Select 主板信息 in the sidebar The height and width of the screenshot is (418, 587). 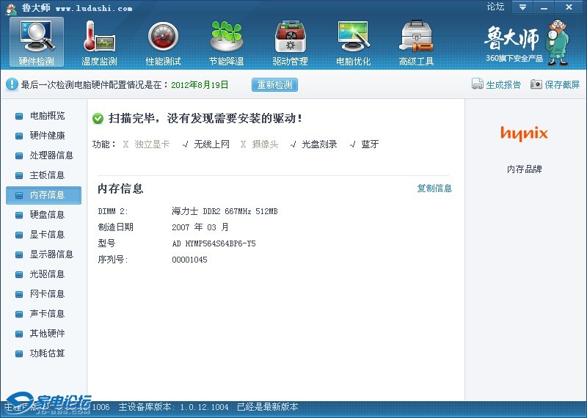[x=47, y=175]
